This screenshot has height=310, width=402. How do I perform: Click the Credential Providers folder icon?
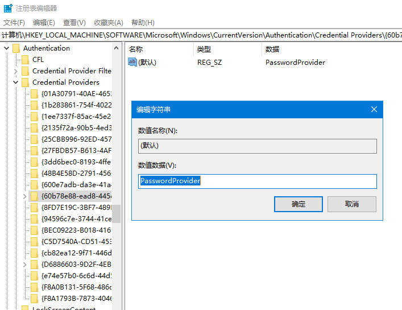25,82
